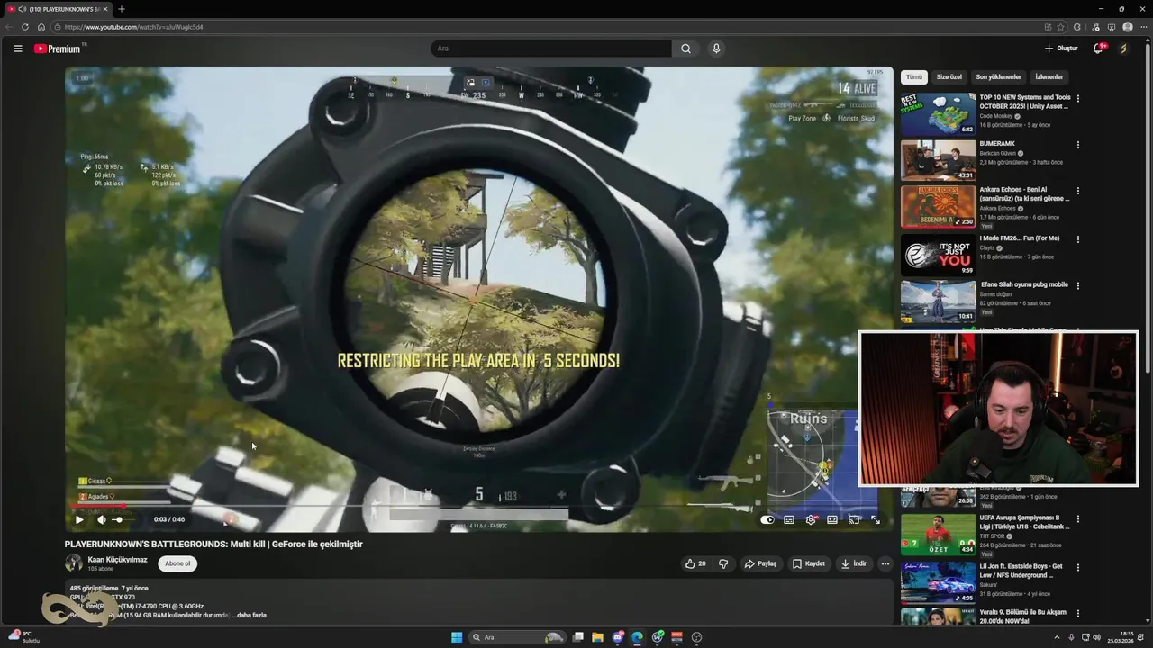Viewport: 1153px width, 648px height.
Task: Open File Explorer from taskbar
Action: [x=597, y=637]
